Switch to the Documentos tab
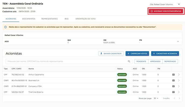This screenshot has height=107, width=185. click(x=29, y=19)
